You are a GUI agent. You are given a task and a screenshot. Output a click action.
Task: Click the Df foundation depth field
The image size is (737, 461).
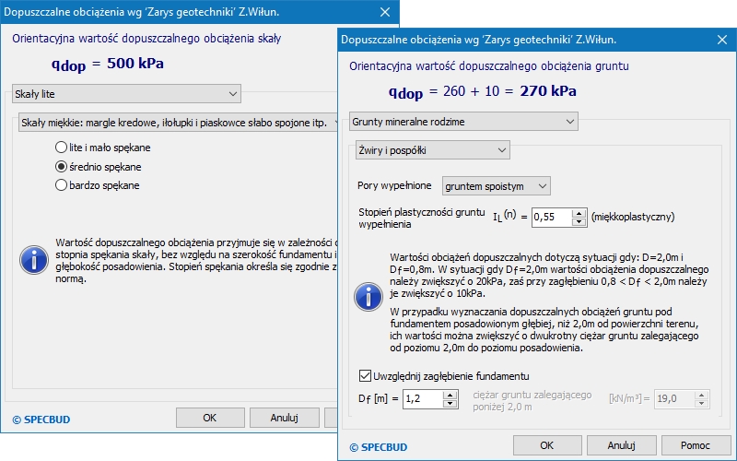tap(422, 399)
